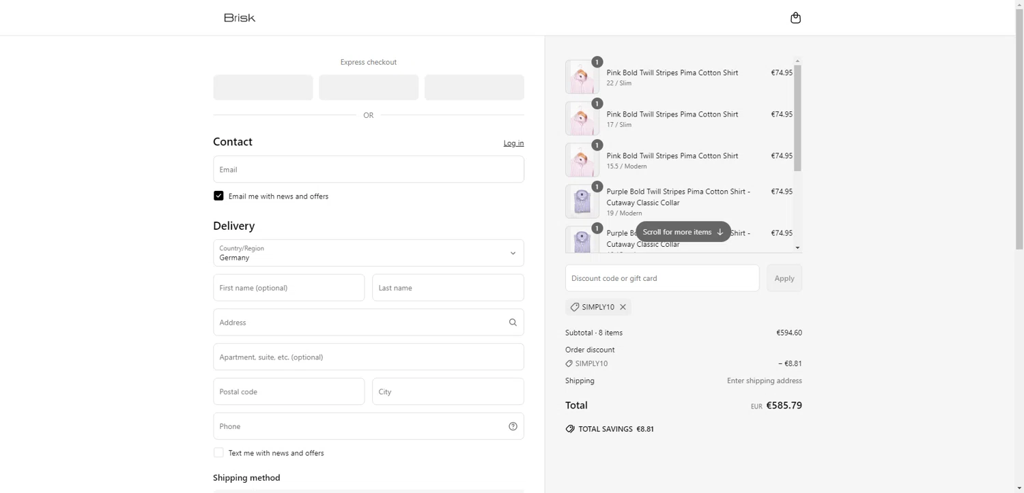Click the SIMPLY10 tag icon in chip
The image size is (1024, 493).
tap(574, 307)
